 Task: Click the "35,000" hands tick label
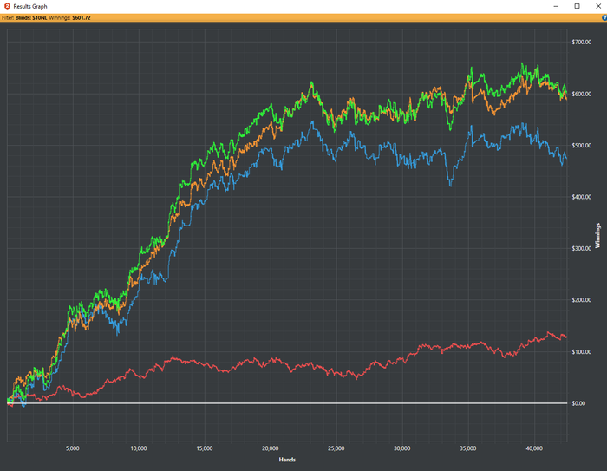[x=468, y=448]
